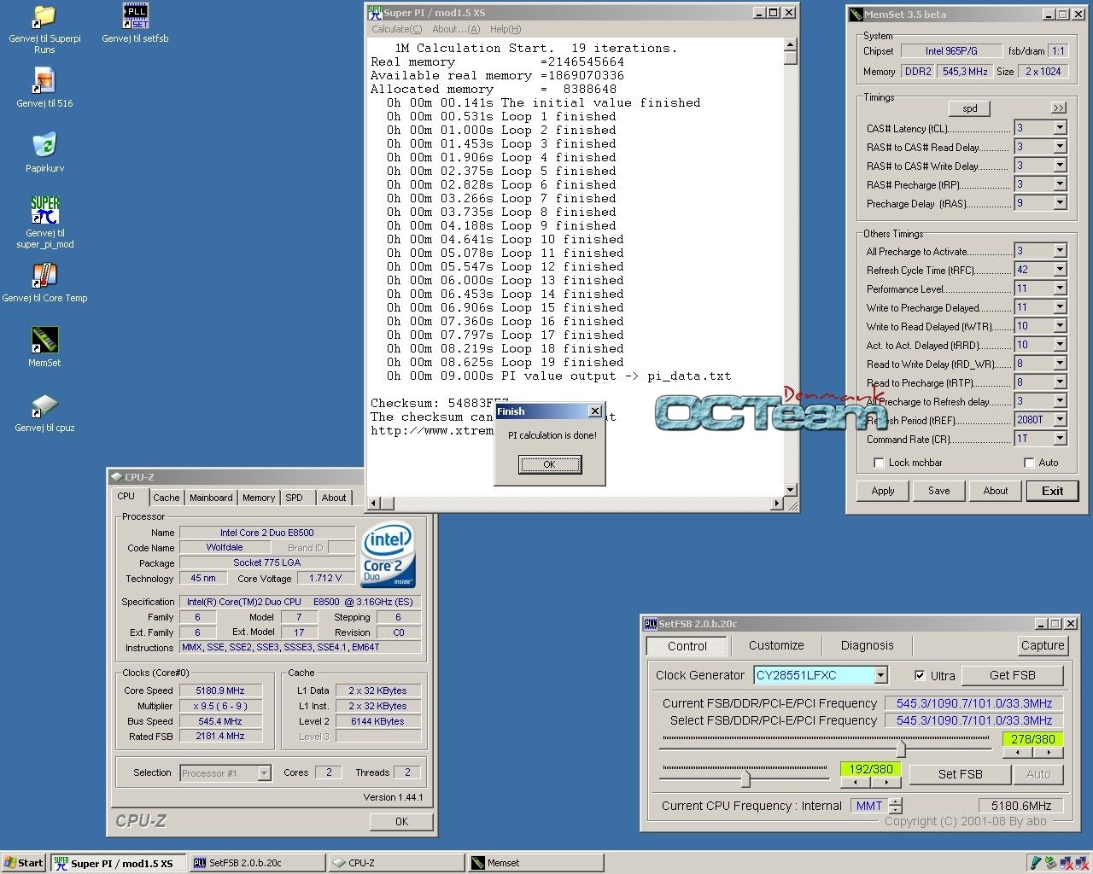The height and width of the screenshot is (874, 1093).
Task: Open the CAS# Latency (tCL) dropdown
Action: point(1060,128)
